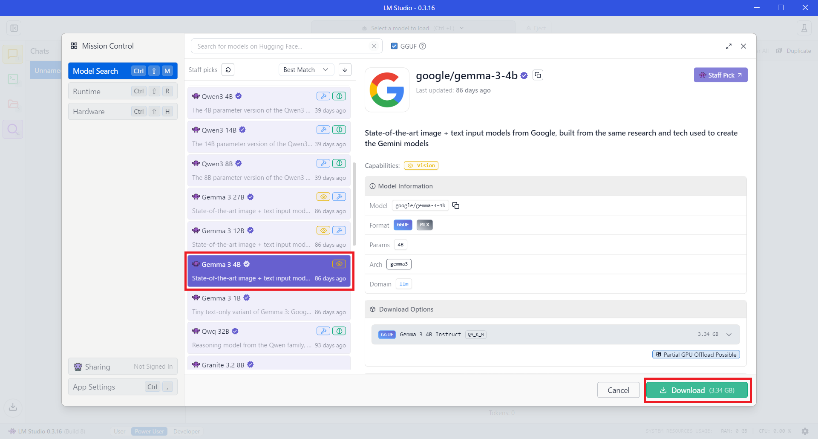Viewport: 818px width, 439px height.
Task: Click the Q4_K_M quantization tag
Action: pos(476,335)
